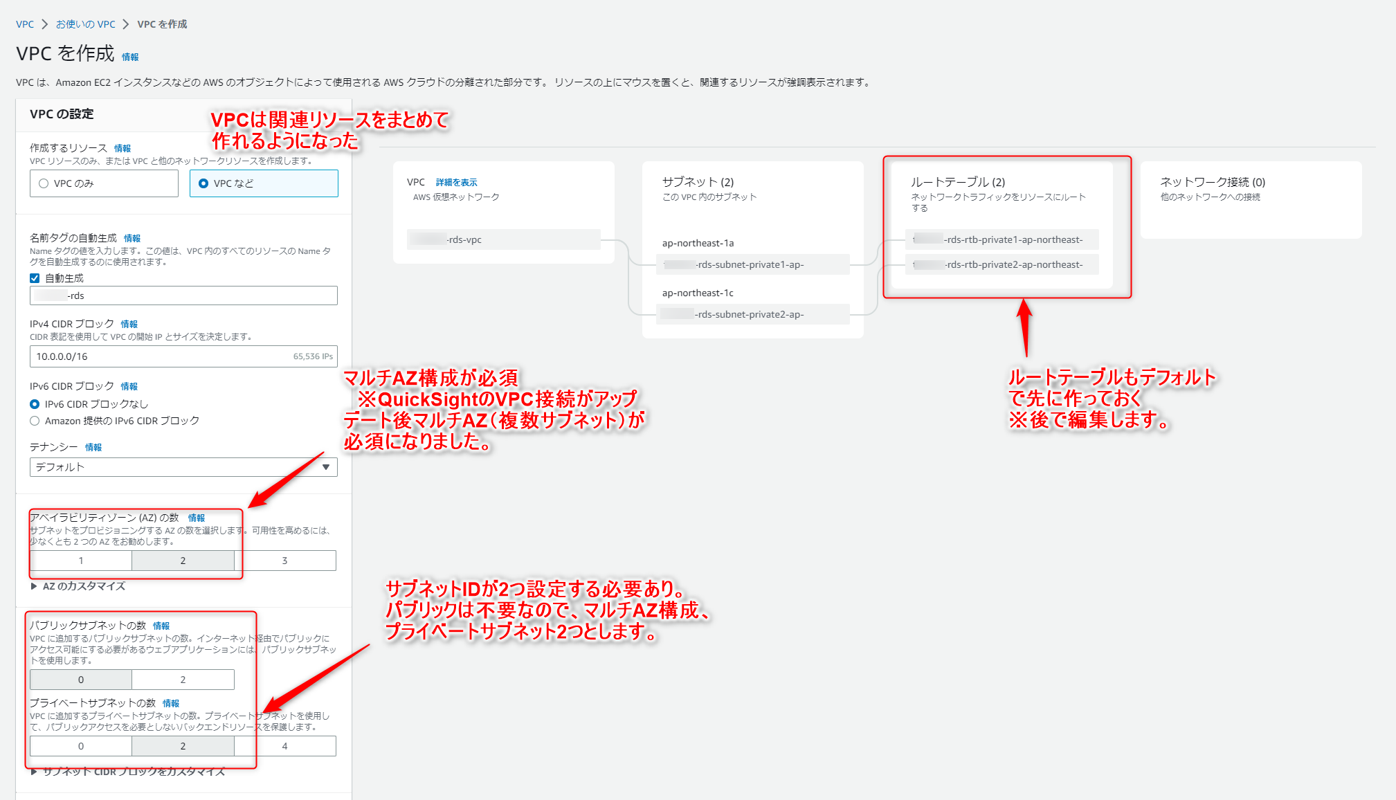Open 情報 next to the VPC を作成 title
This screenshot has width=1396, height=800.
130,57
